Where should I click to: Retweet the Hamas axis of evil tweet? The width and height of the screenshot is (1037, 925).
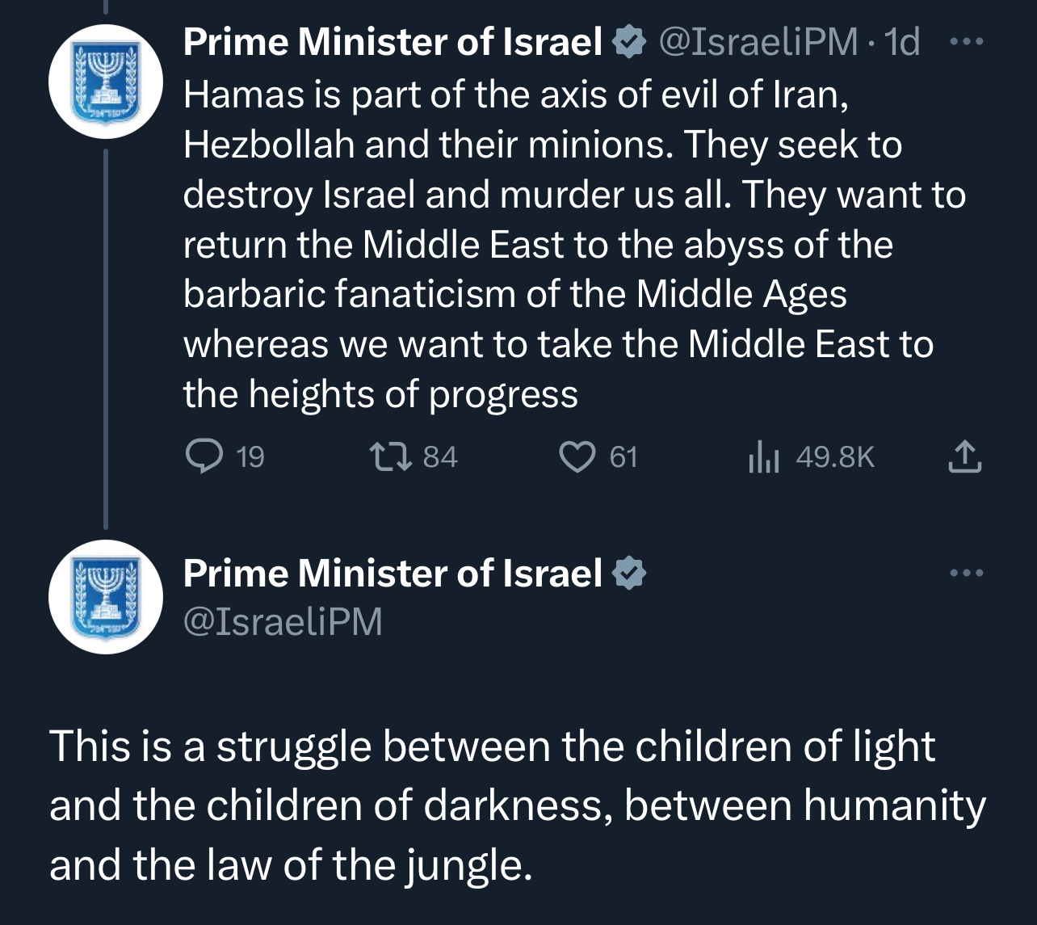tap(391, 457)
